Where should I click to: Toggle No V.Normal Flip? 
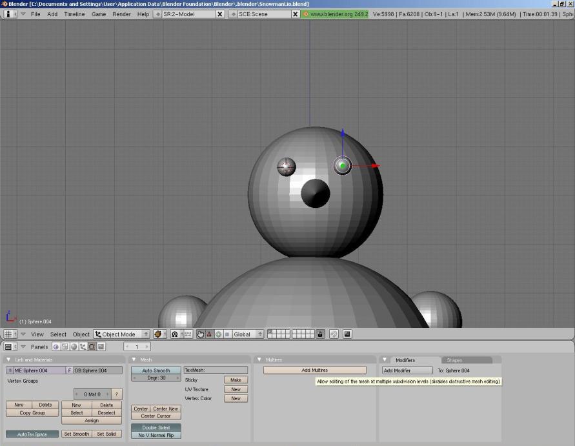156,434
